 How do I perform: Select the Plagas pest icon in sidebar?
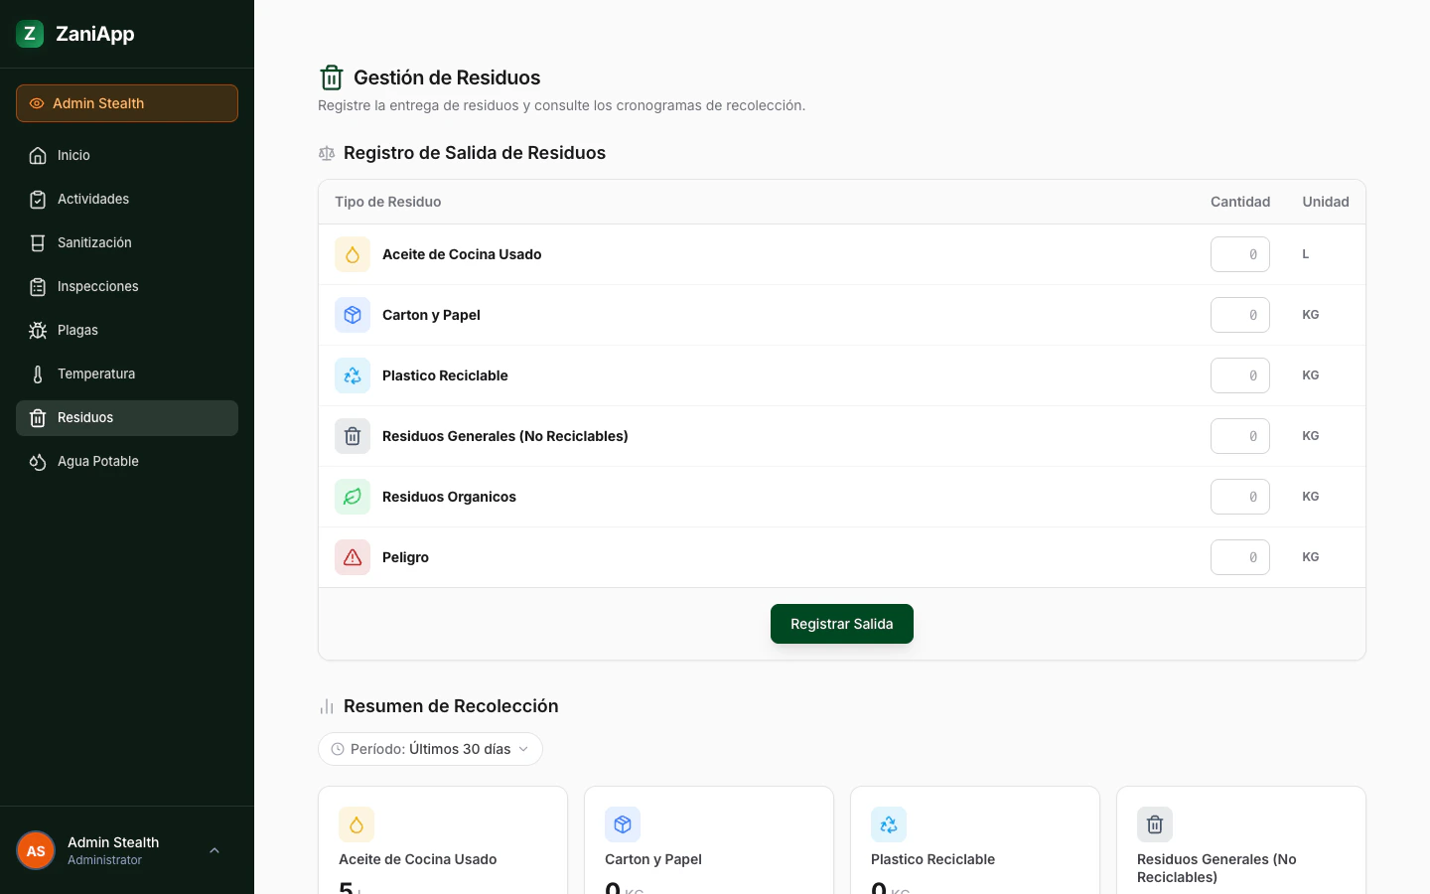tap(38, 330)
